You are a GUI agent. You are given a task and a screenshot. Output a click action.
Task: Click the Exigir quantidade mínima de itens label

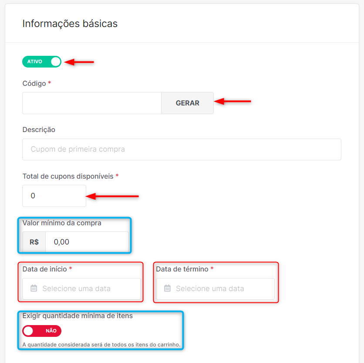pyautogui.click(x=78, y=316)
